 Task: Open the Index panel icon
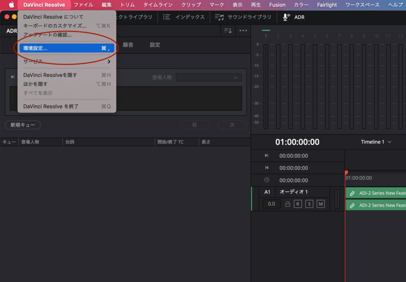coord(167,17)
